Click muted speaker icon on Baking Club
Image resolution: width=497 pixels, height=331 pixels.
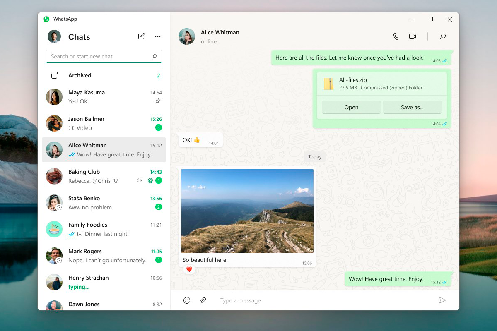[140, 180]
